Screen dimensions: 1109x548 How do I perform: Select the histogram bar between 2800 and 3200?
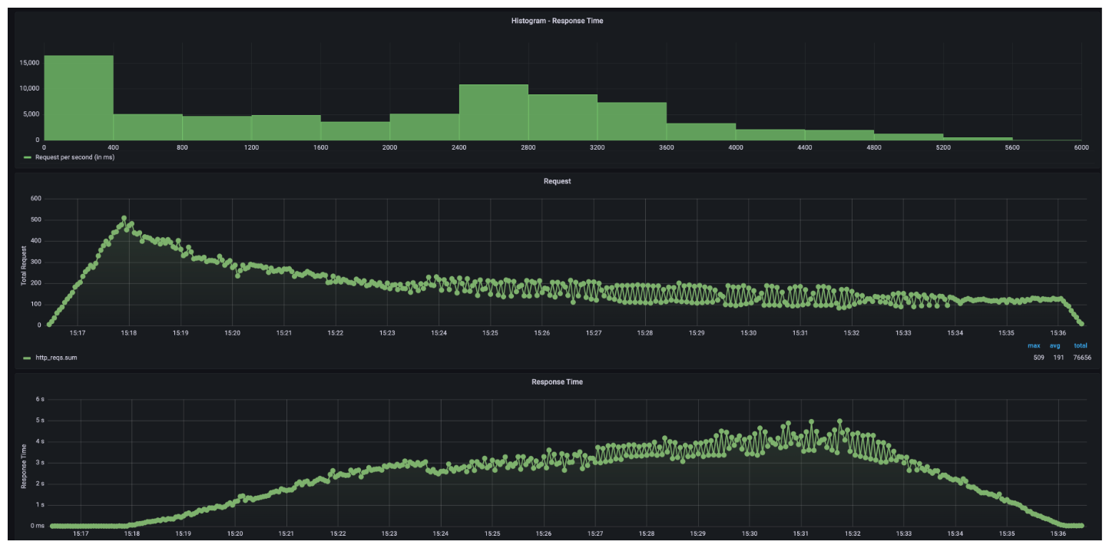[x=562, y=117]
